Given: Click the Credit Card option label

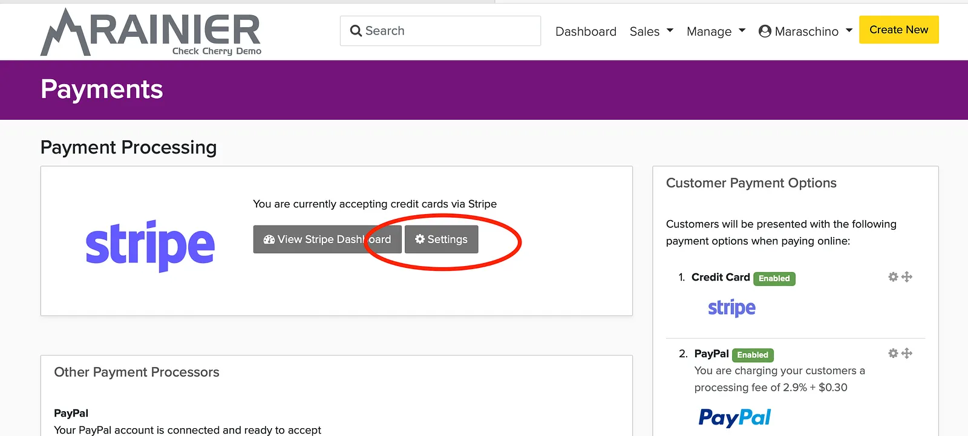Looking at the screenshot, I should point(721,277).
